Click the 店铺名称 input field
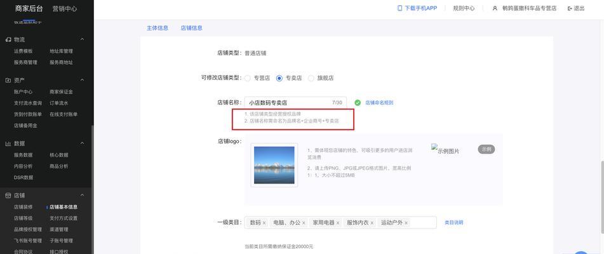604x254 pixels. pos(287,102)
